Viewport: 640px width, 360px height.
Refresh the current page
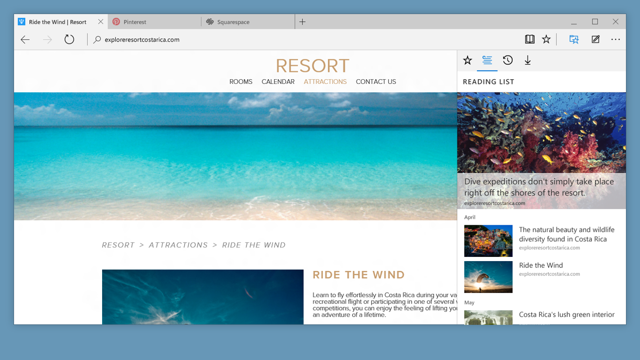69,40
